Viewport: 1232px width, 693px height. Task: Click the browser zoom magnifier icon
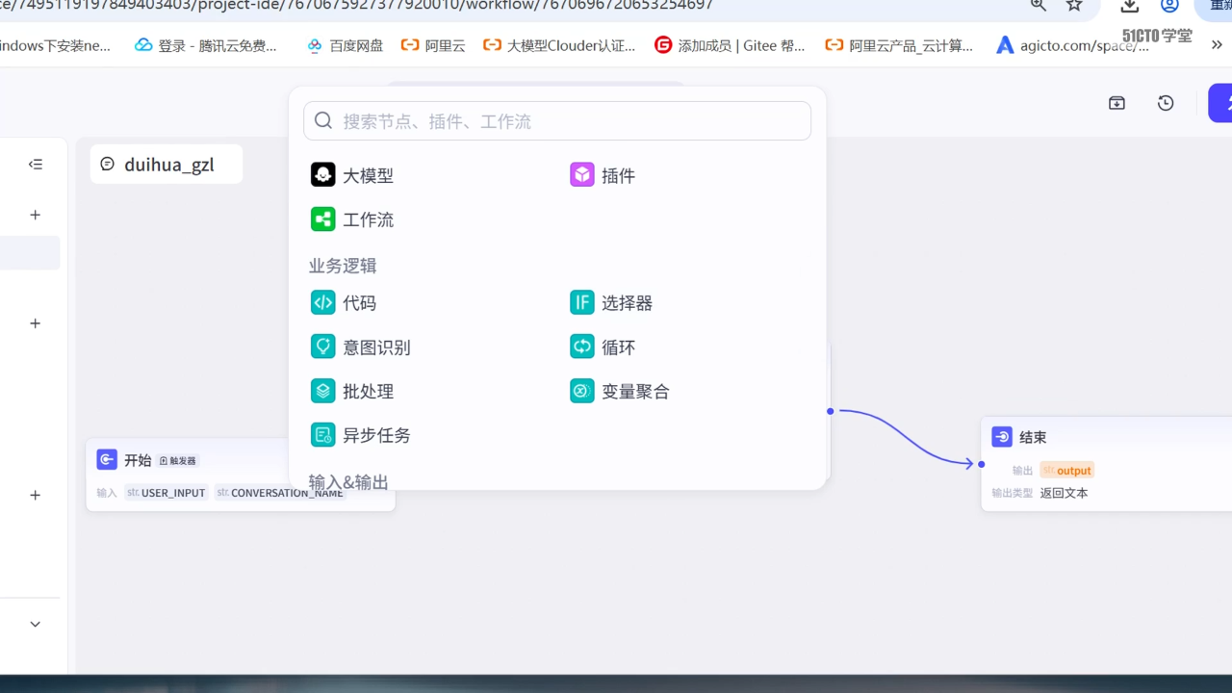point(1039,5)
